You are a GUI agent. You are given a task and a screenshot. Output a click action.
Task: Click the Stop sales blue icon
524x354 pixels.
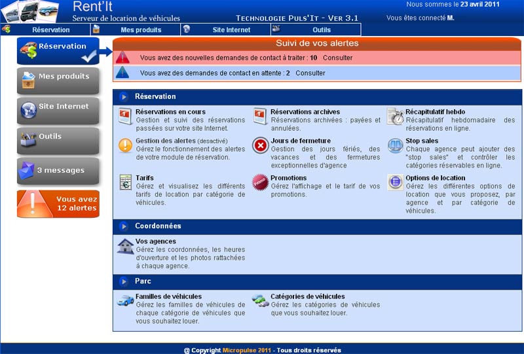point(396,146)
